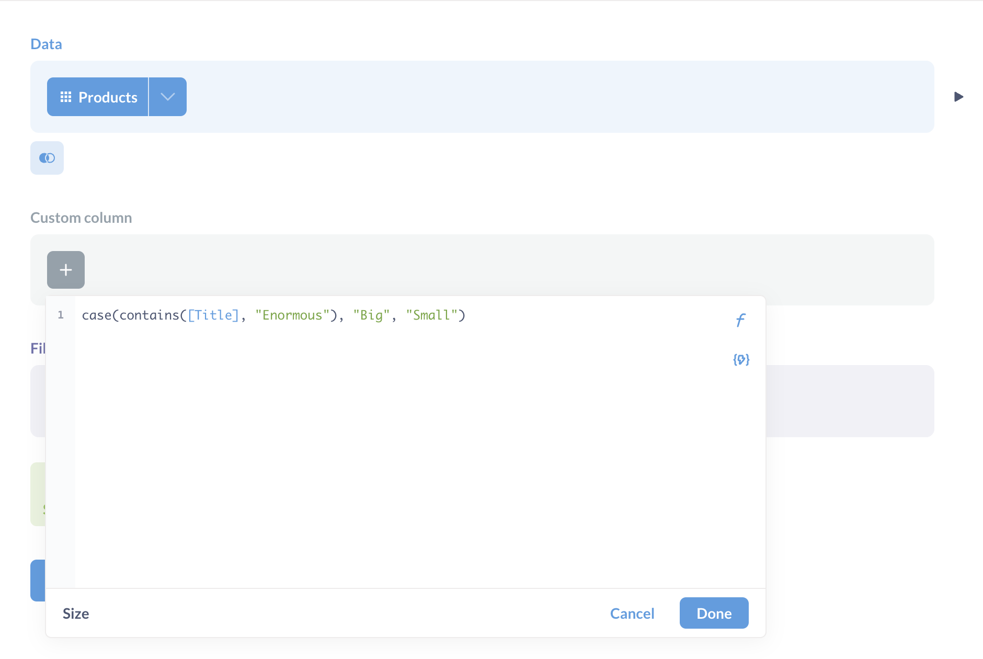The height and width of the screenshot is (659, 983).
Task: Click the case function keyword
Action: [96, 315]
